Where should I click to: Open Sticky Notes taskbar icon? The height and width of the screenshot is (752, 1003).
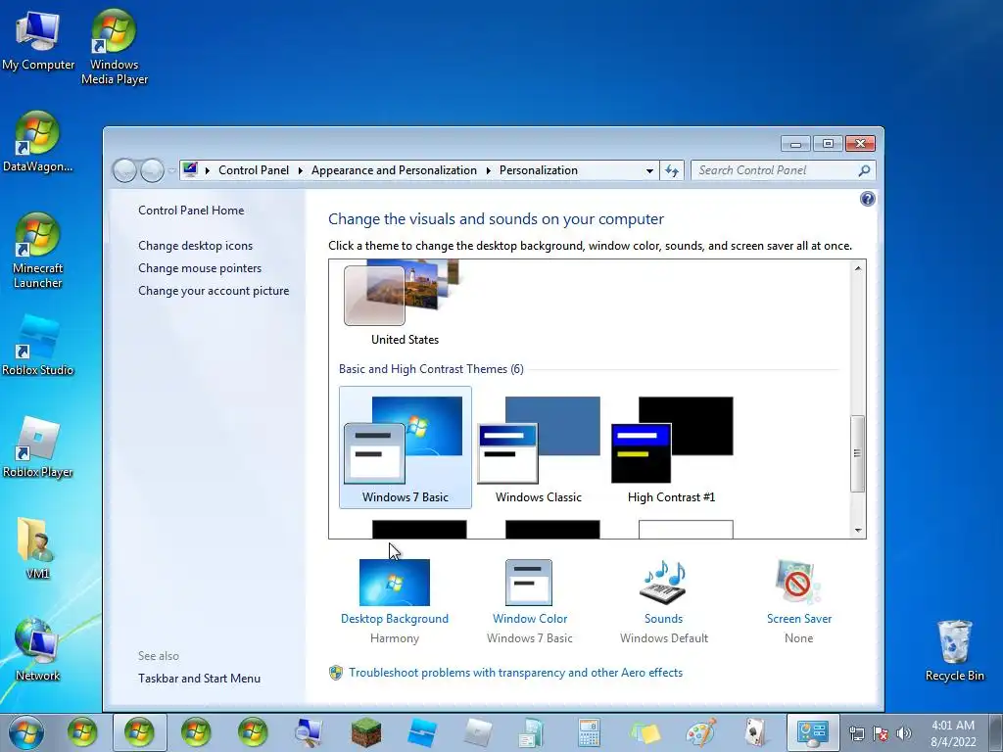pyautogui.click(x=645, y=732)
